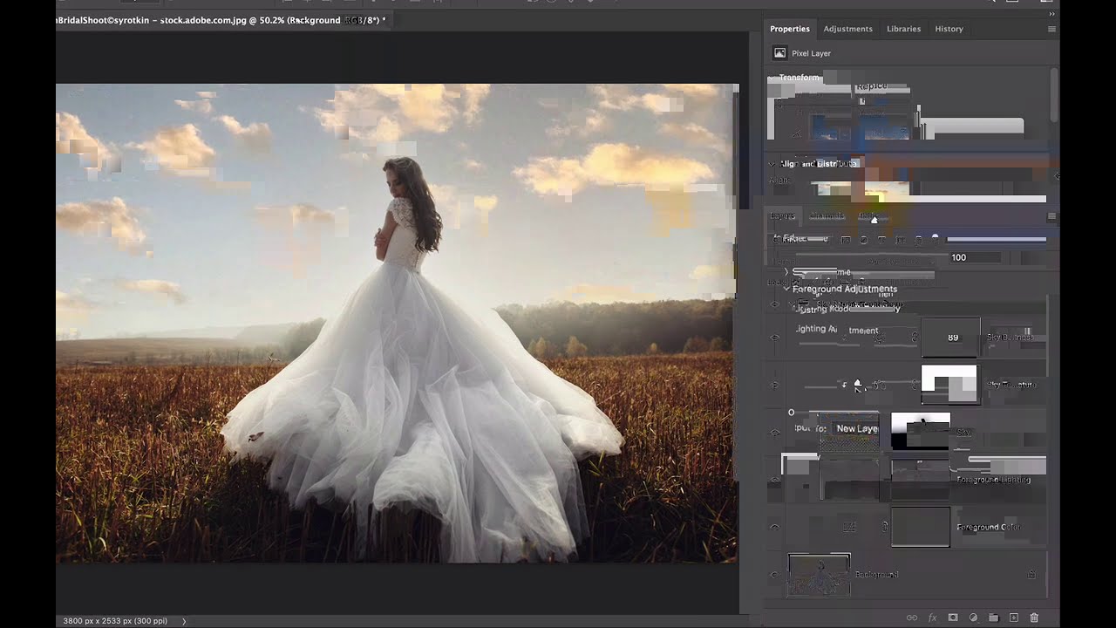Screen dimensions: 1116x628
Task: Toggle the Foreground Lighting layer visibility
Action: [774, 479]
